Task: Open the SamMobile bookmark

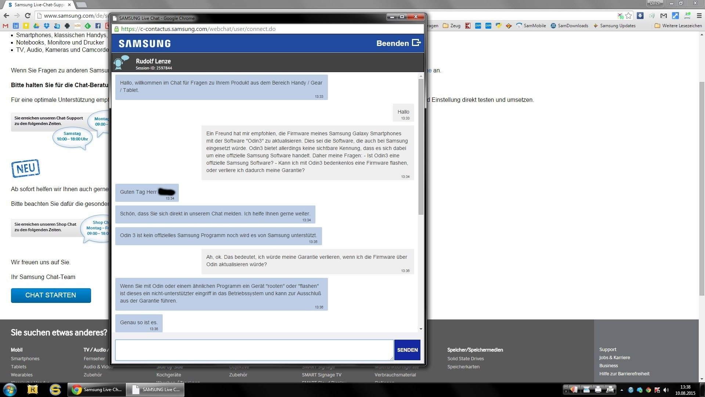Action: tap(531, 26)
